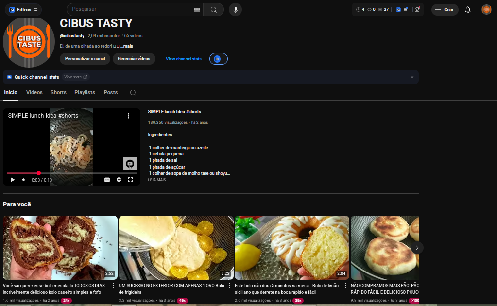Click the voice search microphone icon

pos(235,9)
